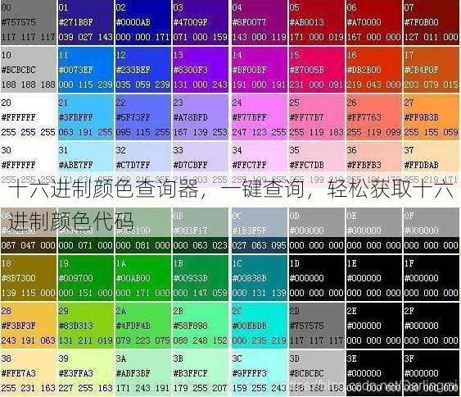The width and height of the screenshot is (461, 397).
Task: Pick the slate blue swatch #1B3F5F
Action: (259, 230)
